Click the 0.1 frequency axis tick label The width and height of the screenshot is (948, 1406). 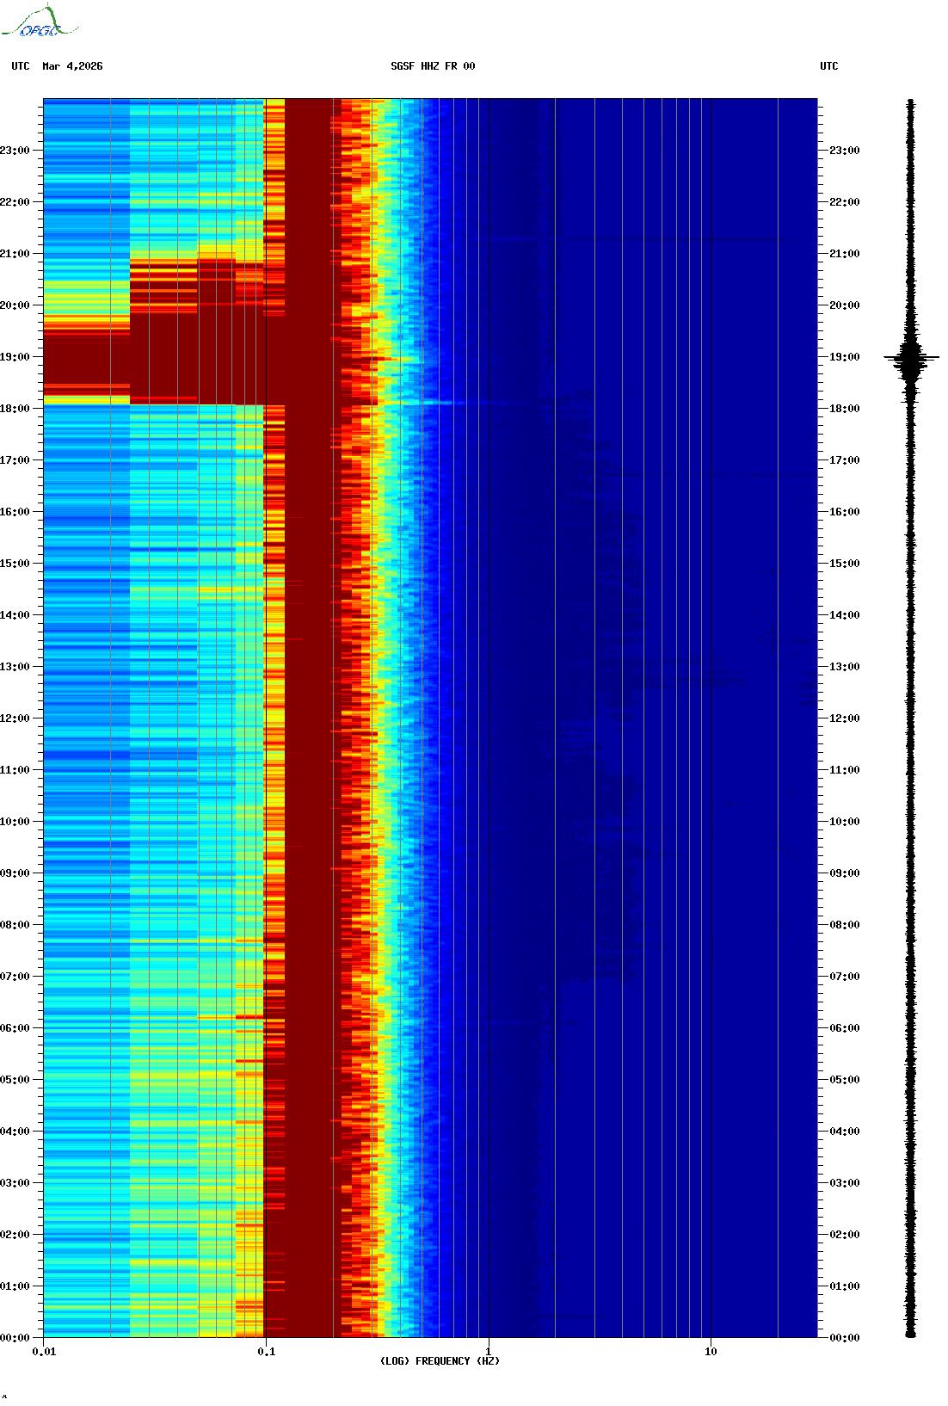(x=267, y=1352)
